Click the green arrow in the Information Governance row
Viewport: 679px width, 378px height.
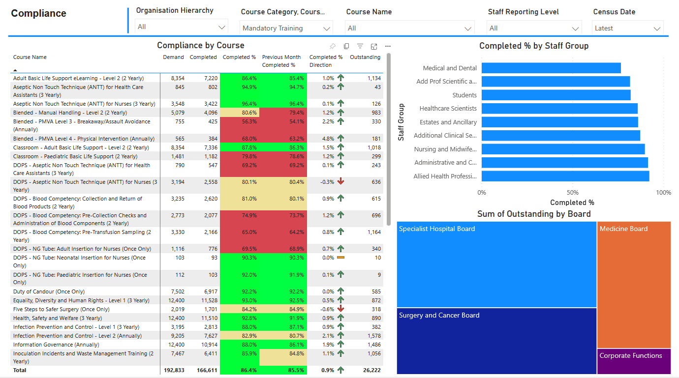point(340,344)
